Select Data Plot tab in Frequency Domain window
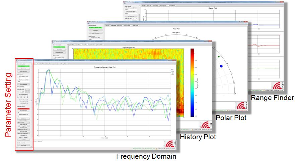This screenshot has height=162, width=296. point(36,64)
